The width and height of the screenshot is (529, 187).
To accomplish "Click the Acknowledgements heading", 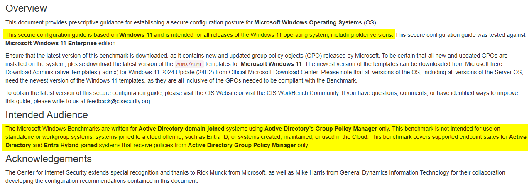I will coord(48,159).
